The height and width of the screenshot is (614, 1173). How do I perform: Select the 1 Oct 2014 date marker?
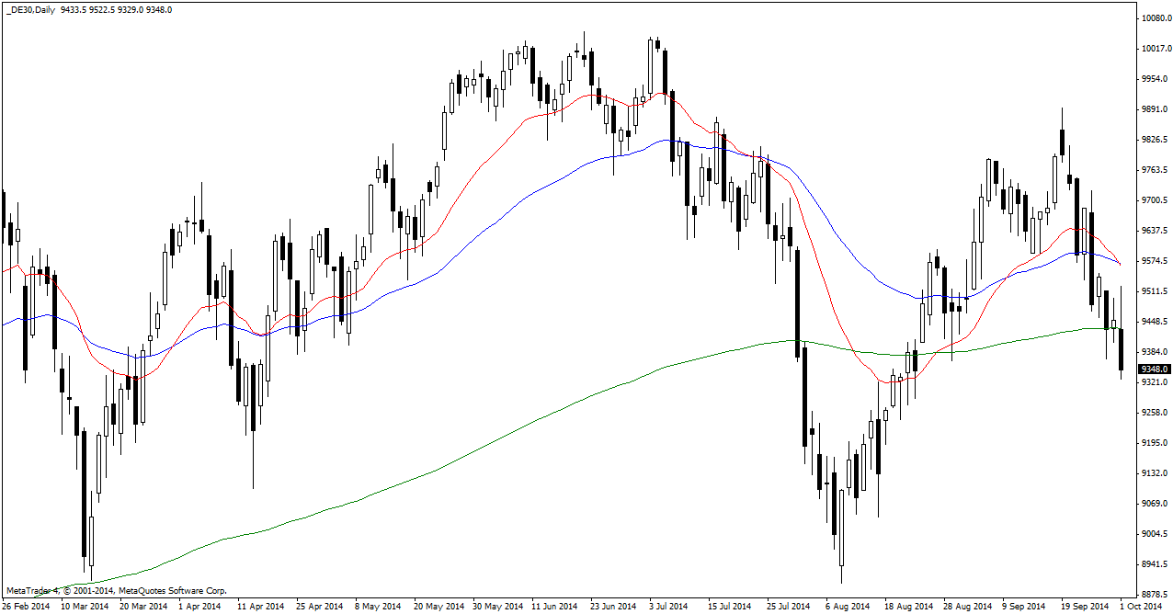[1144, 607]
